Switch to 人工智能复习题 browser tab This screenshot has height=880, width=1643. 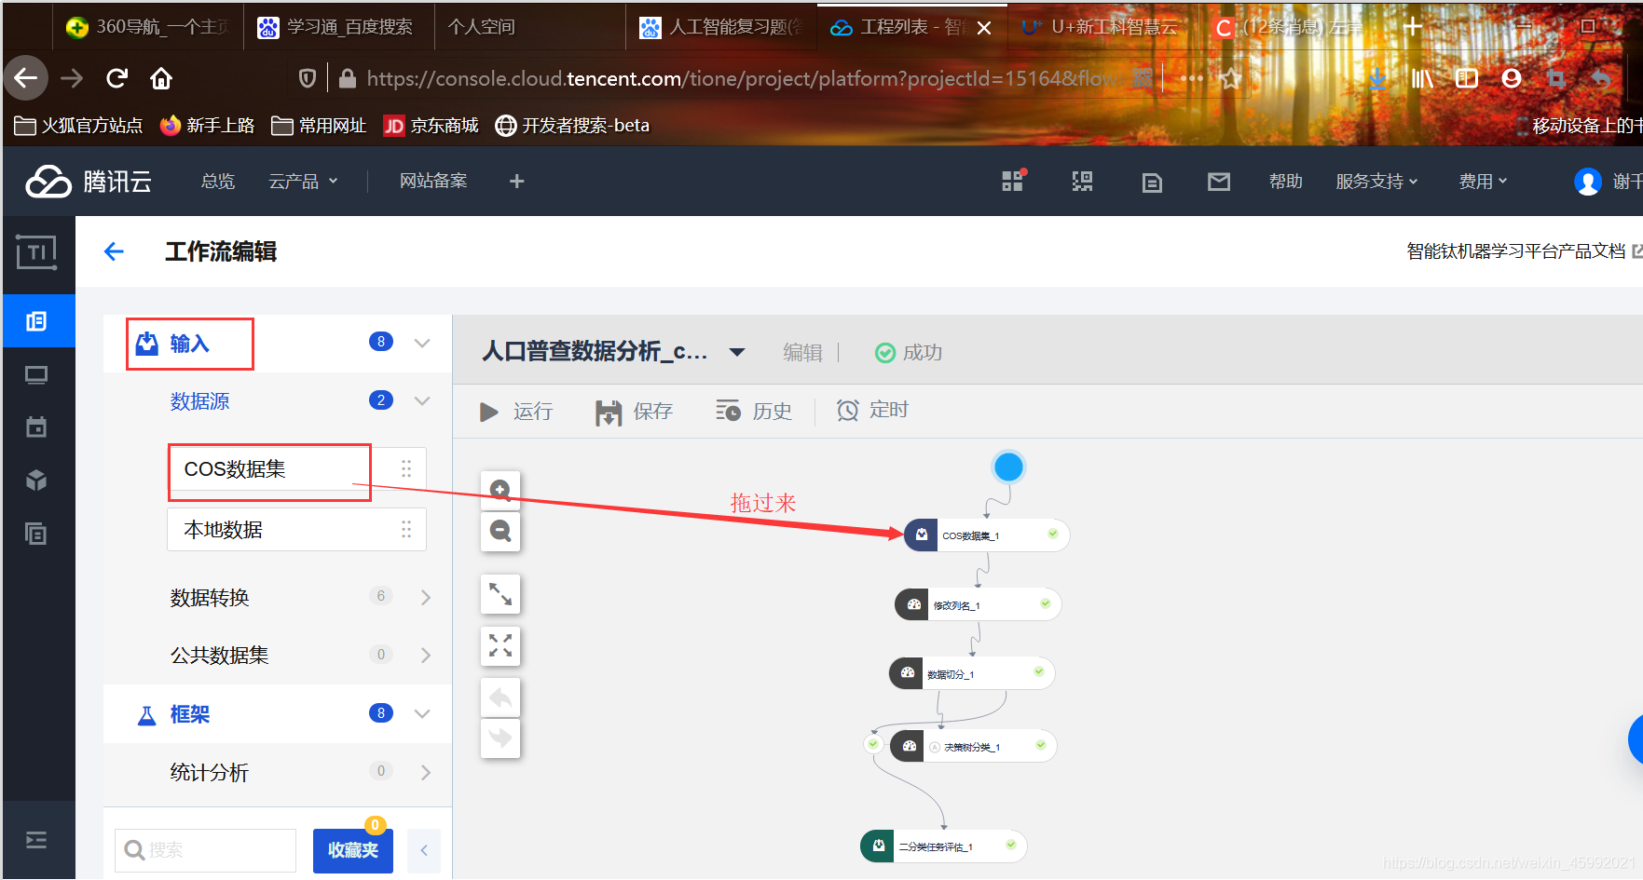point(721,27)
